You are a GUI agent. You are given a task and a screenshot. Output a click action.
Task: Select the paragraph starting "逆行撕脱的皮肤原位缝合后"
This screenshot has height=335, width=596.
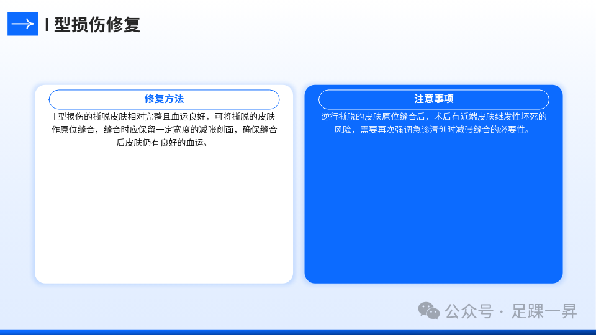point(434,123)
